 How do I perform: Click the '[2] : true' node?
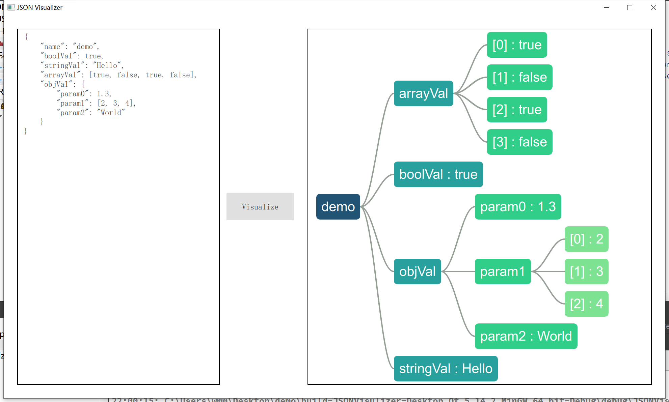click(x=517, y=110)
